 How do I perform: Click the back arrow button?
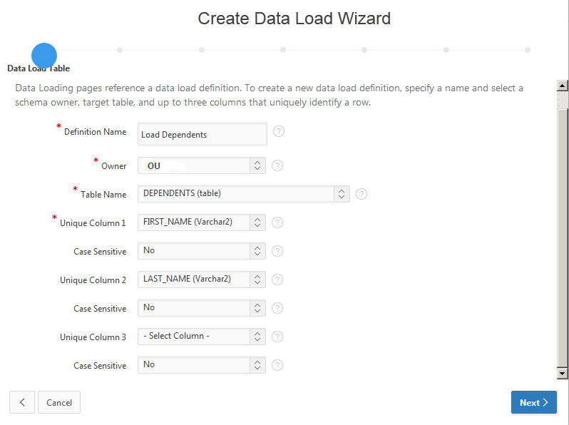pyautogui.click(x=21, y=402)
